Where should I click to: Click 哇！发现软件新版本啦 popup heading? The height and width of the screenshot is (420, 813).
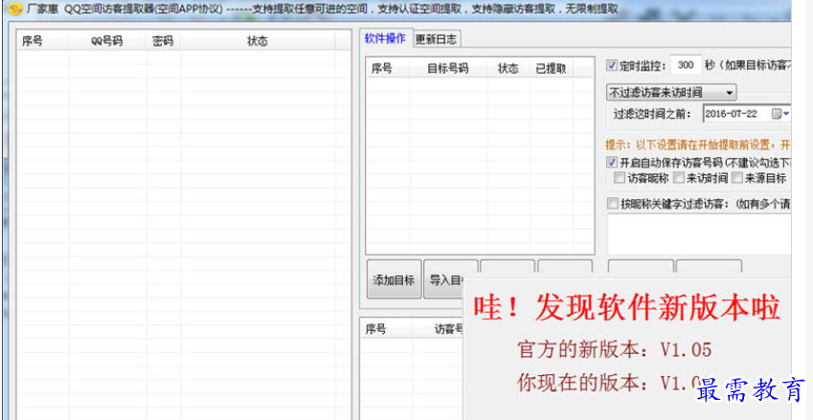(x=626, y=308)
